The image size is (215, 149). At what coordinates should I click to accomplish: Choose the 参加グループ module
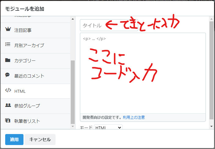35,106
